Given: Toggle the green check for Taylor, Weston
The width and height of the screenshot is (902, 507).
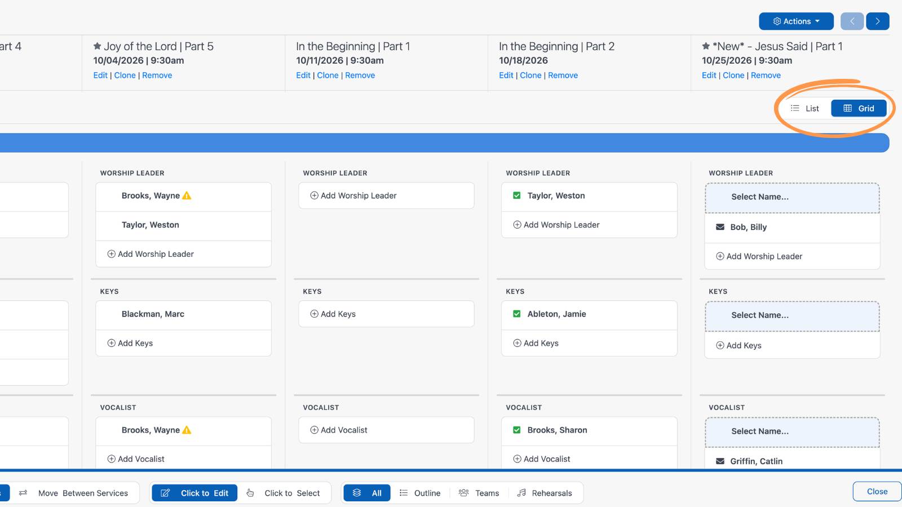Looking at the screenshot, I should click(516, 195).
